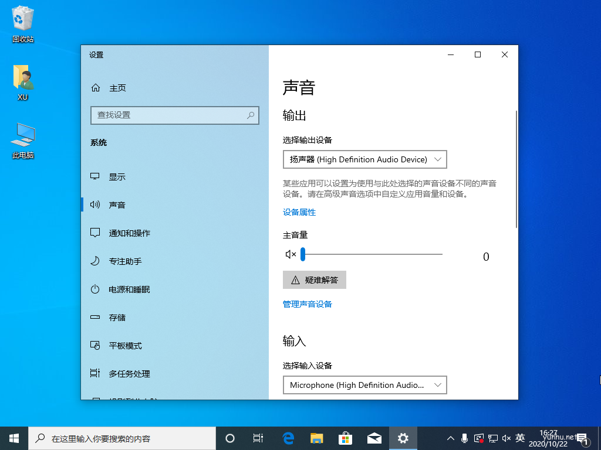Expand the input device dropdown

[x=364, y=385]
